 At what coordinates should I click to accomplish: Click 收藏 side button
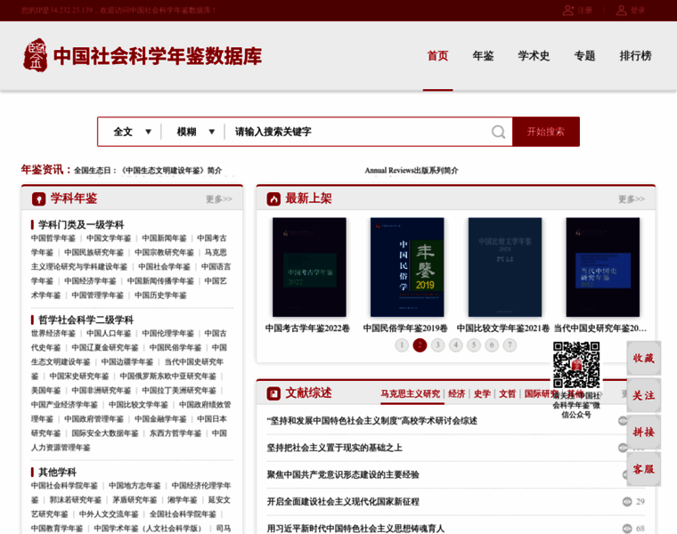pos(644,358)
